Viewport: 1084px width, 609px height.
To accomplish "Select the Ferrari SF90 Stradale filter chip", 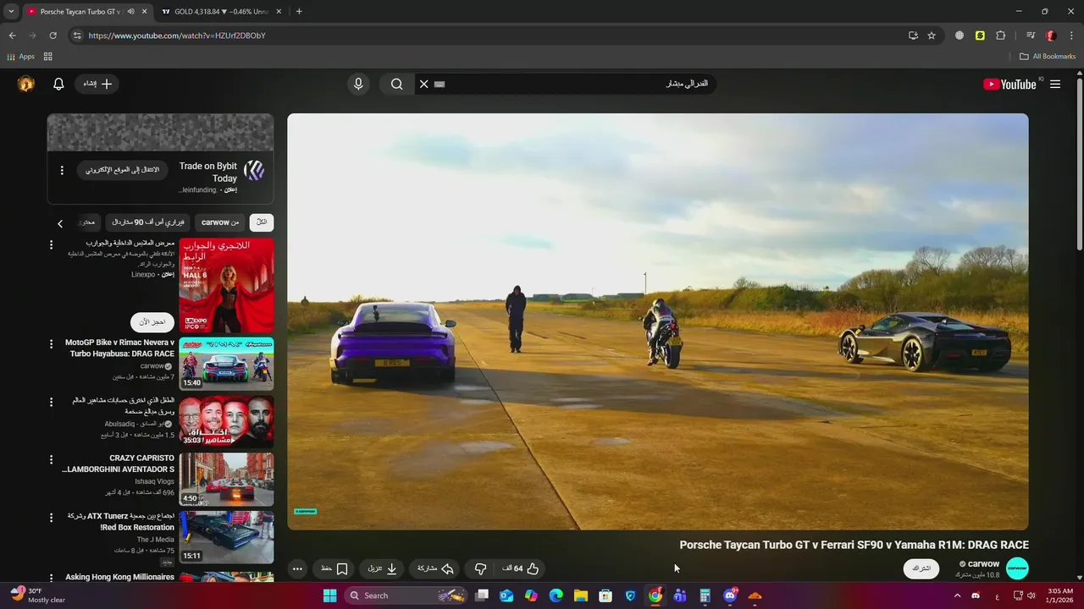I will point(147,222).
